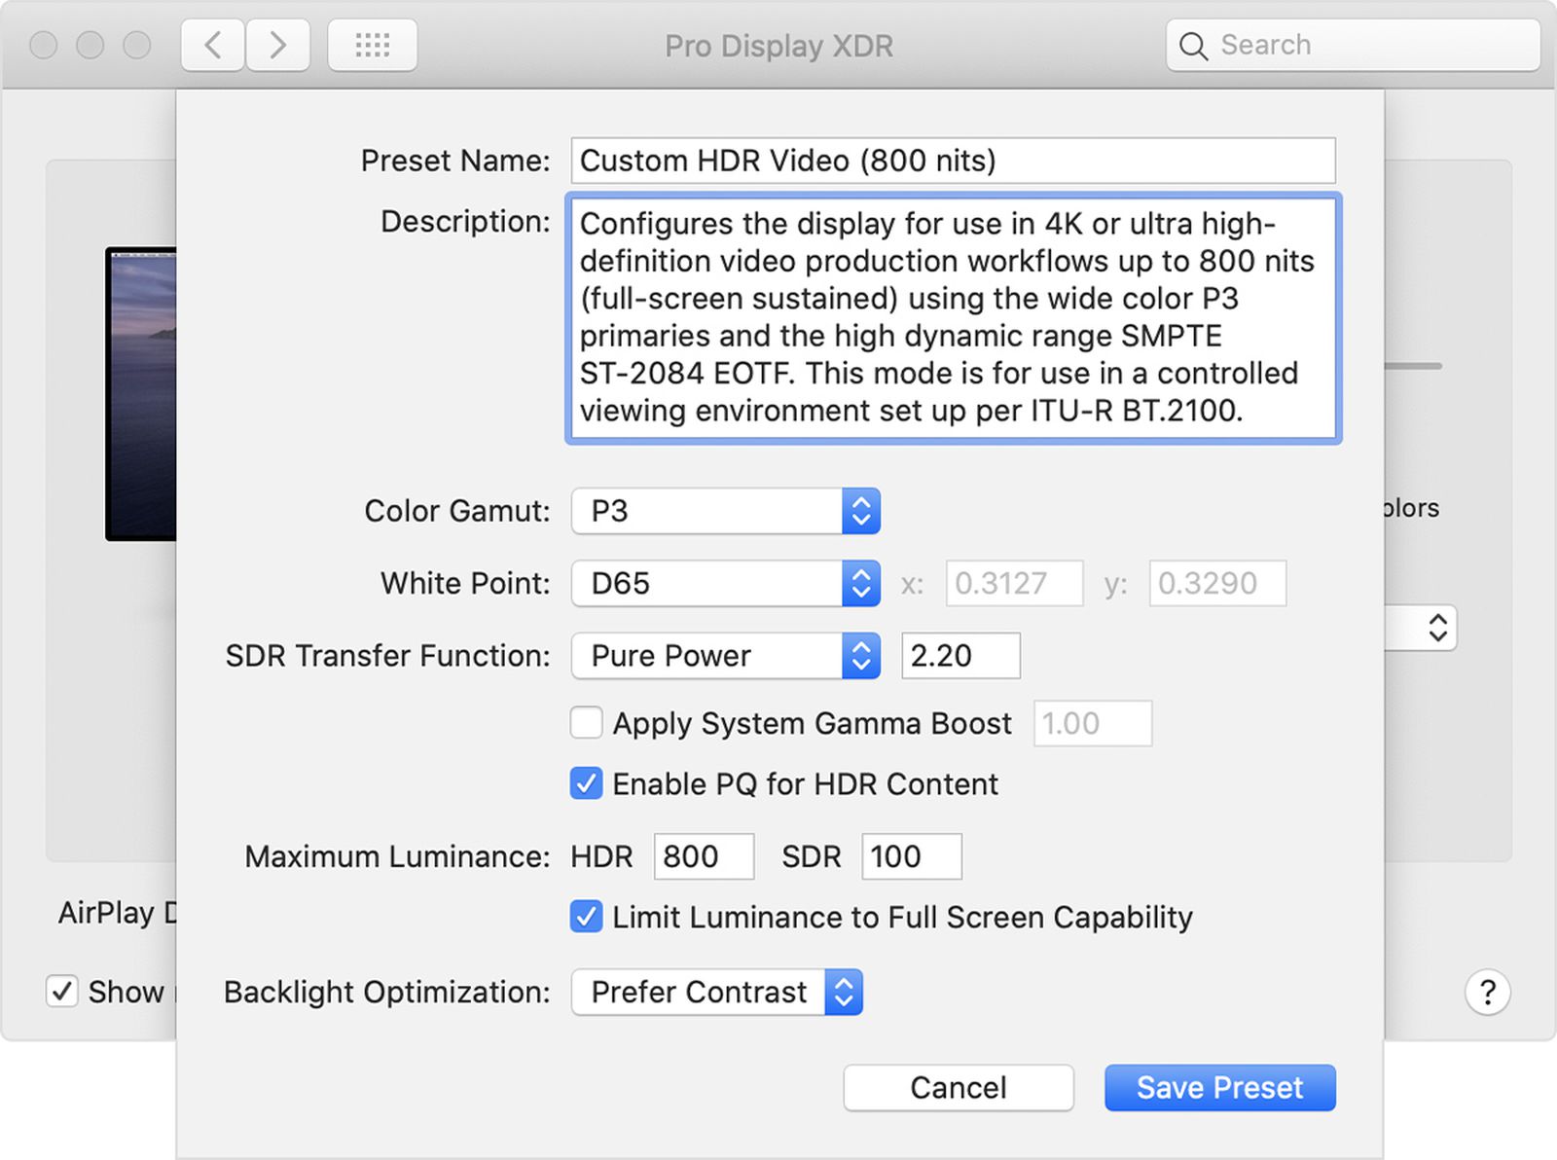Cancel the preset dialog

958,1087
